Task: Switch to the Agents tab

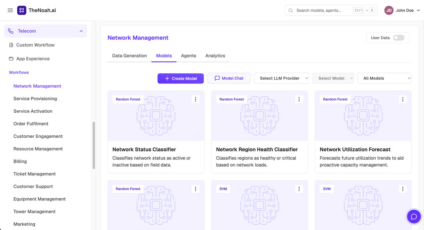Action: [x=188, y=56]
